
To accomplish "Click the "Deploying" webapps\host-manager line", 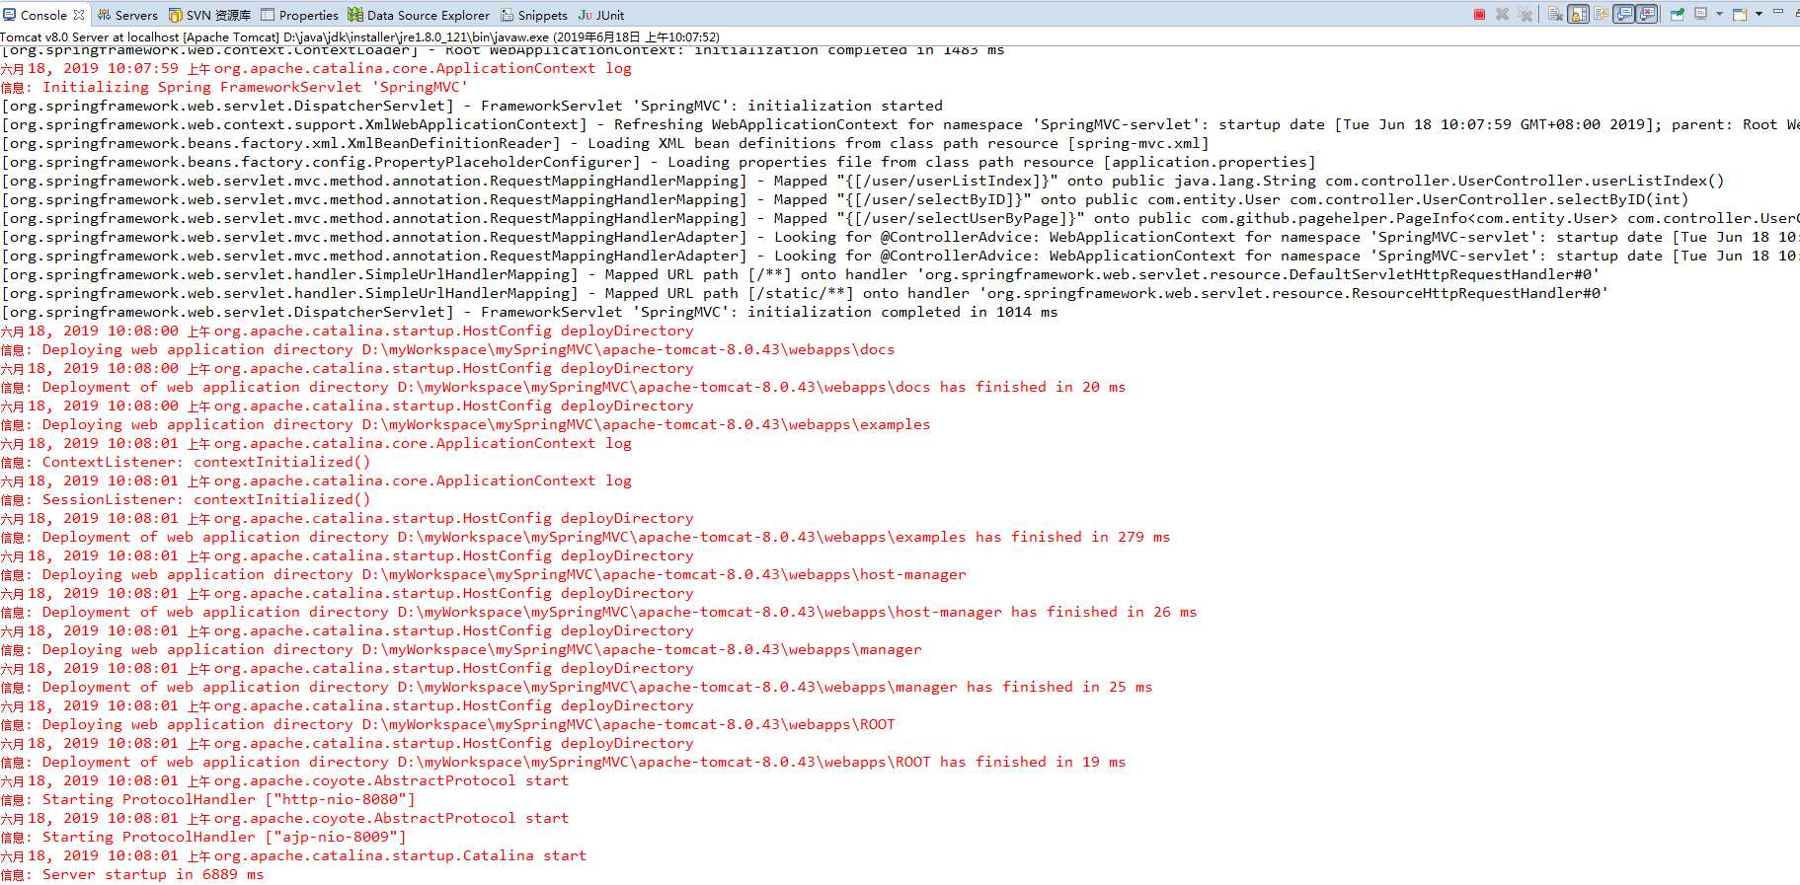I will coord(484,574).
